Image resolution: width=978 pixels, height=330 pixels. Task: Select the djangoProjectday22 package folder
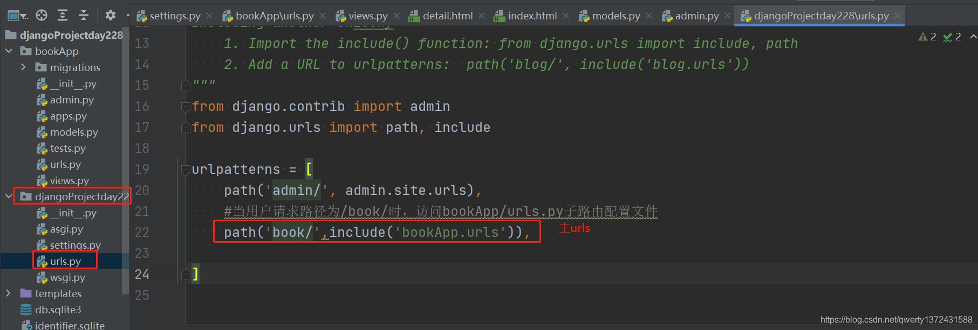click(82, 196)
